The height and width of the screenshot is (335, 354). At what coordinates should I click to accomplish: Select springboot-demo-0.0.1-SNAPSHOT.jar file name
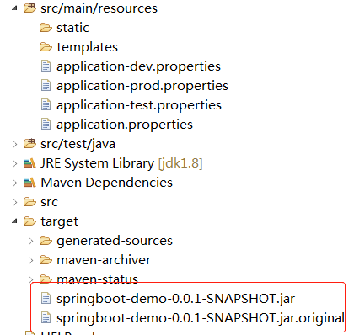pos(175,299)
